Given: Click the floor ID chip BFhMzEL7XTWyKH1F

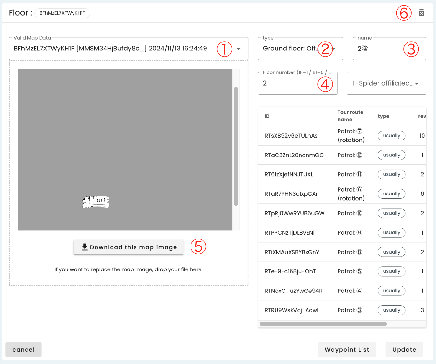Looking at the screenshot, I should [x=62, y=13].
